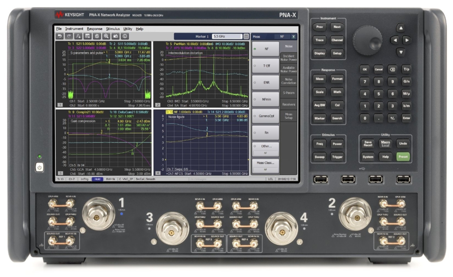Screen dimensions: 453x277
Task: Select the GammaOpt radio button
Action: pos(266,116)
